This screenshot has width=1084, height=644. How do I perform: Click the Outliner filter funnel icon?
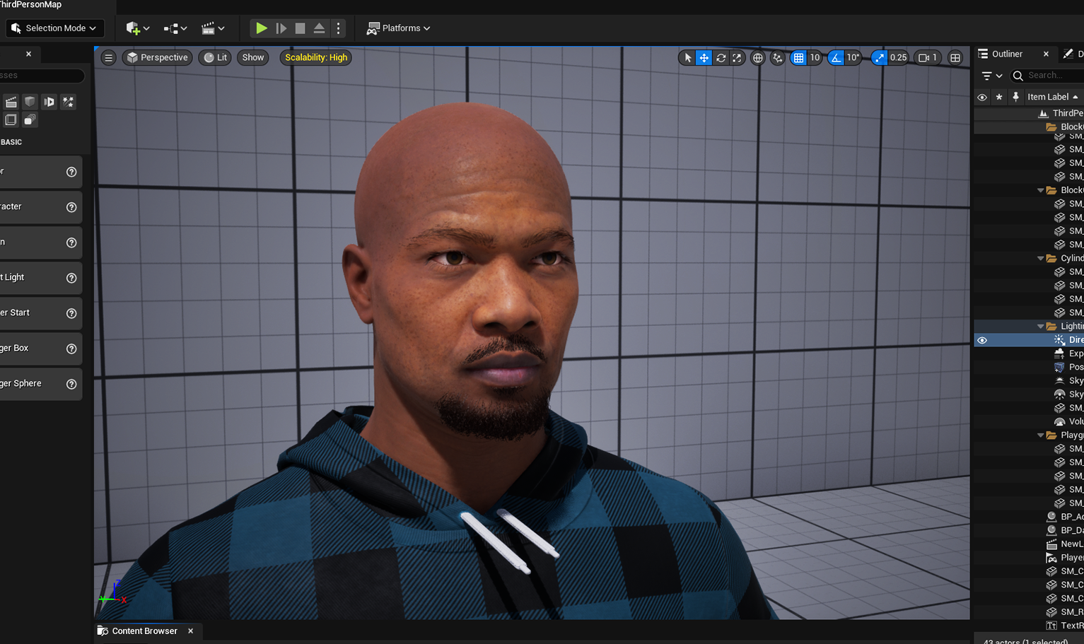(x=987, y=76)
